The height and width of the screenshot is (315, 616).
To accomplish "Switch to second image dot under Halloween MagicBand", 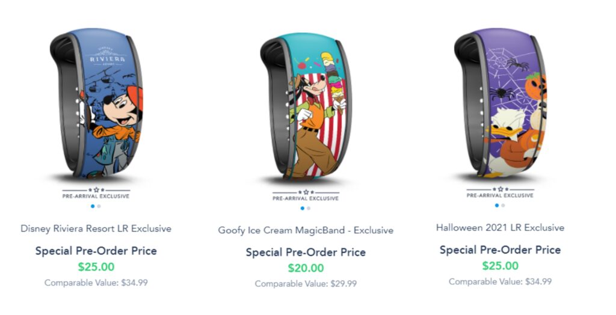I will point(504,206).
